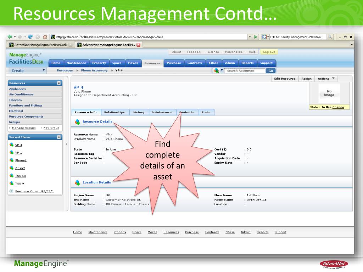Screen dimensions: 363x272
Task: Open the Property navigation tab
Action: [99, 63]
